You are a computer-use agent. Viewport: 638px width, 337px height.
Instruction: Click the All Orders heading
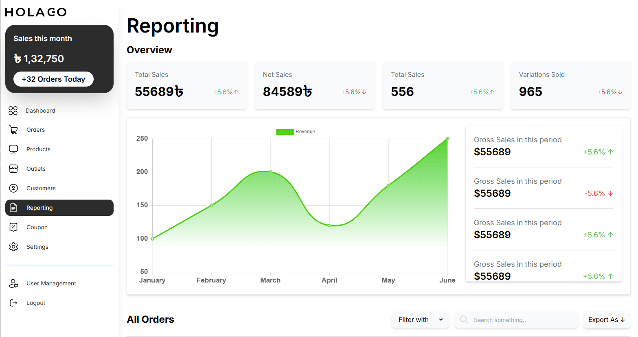coord(150,320)
